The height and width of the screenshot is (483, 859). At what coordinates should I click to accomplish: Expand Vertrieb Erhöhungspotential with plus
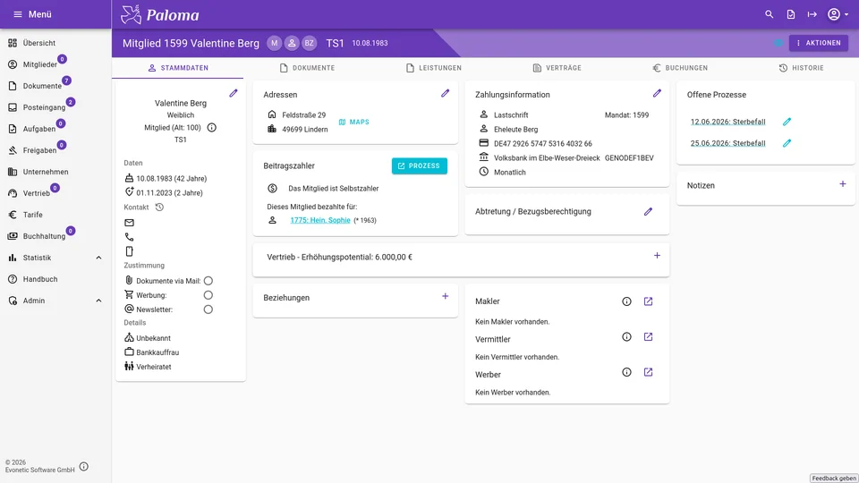tap(657, 256)
